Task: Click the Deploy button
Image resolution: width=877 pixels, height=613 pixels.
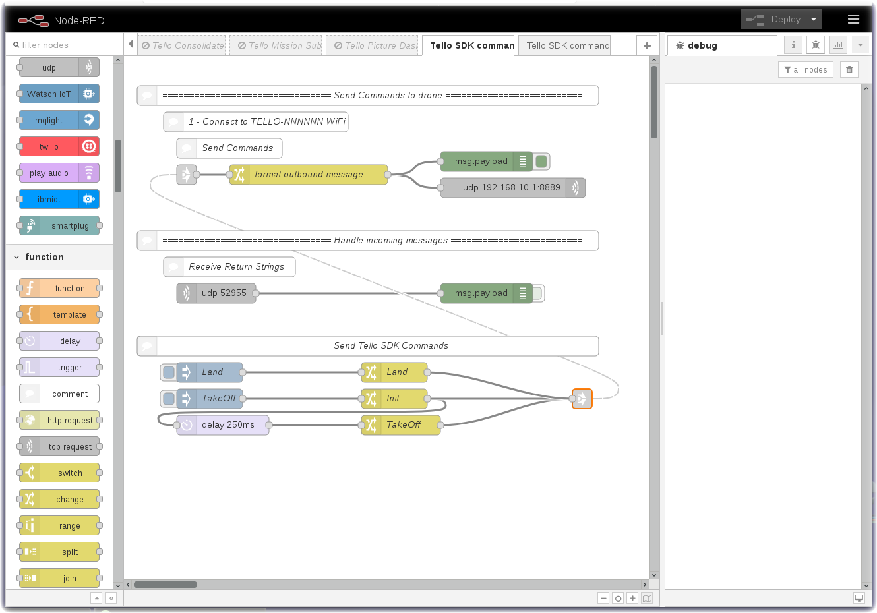Action: (x=773, y=19)
